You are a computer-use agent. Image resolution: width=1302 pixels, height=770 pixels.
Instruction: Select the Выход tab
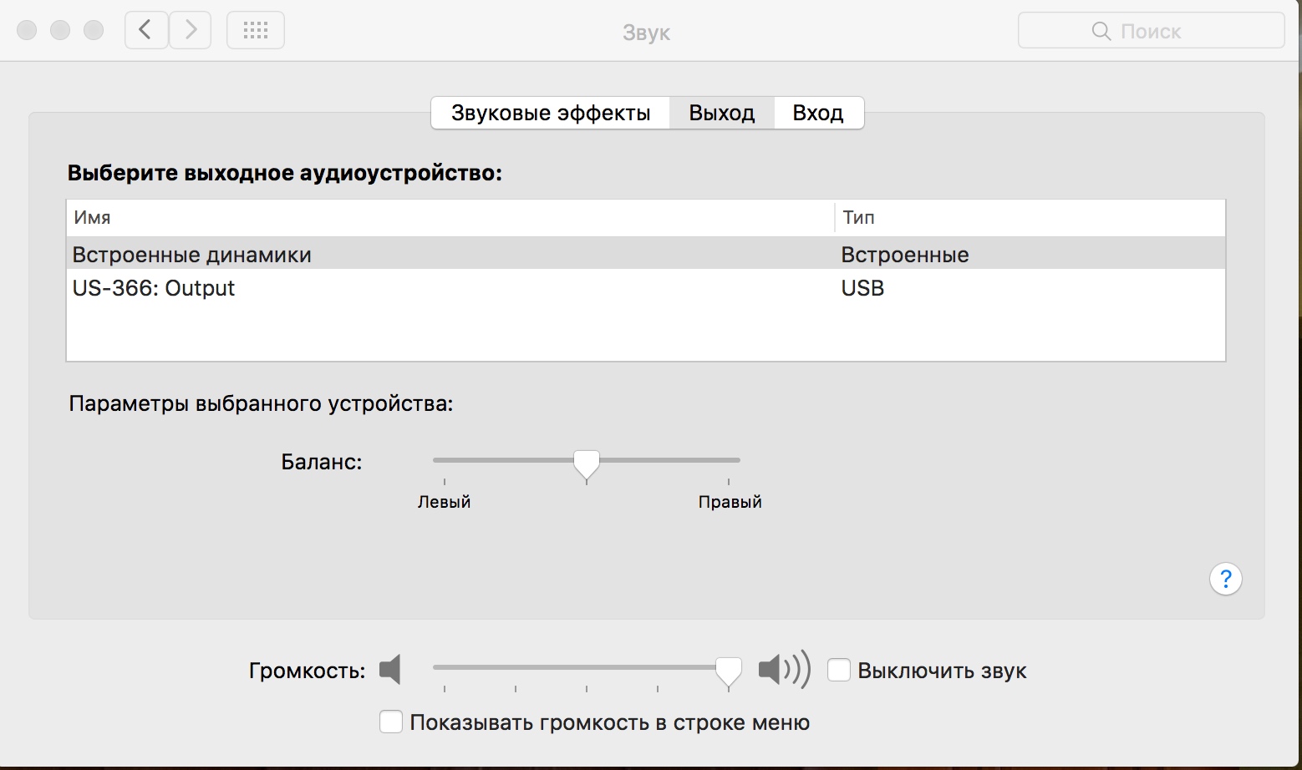tap(722, 114)
